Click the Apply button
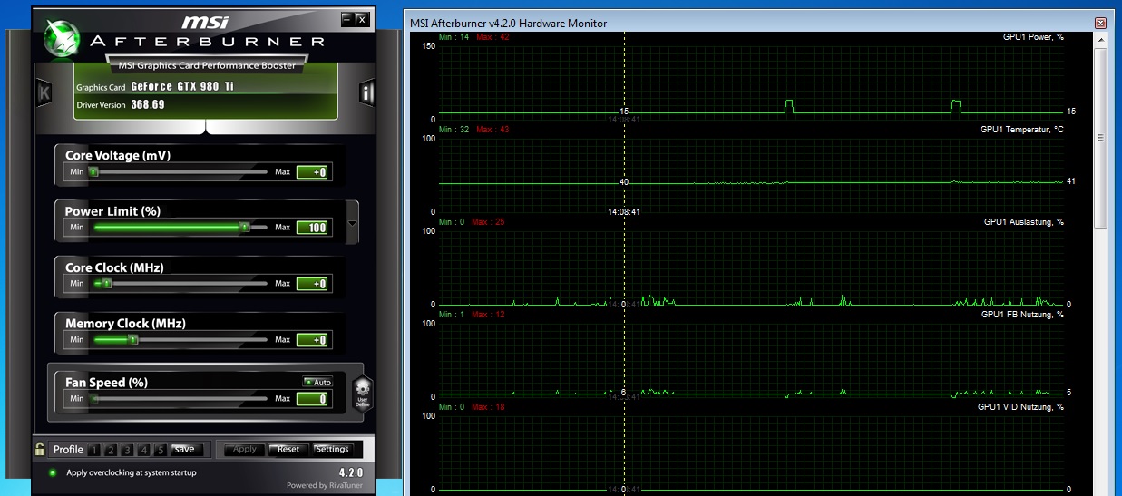Screen dimensions: 1122x496 point(245,449)
